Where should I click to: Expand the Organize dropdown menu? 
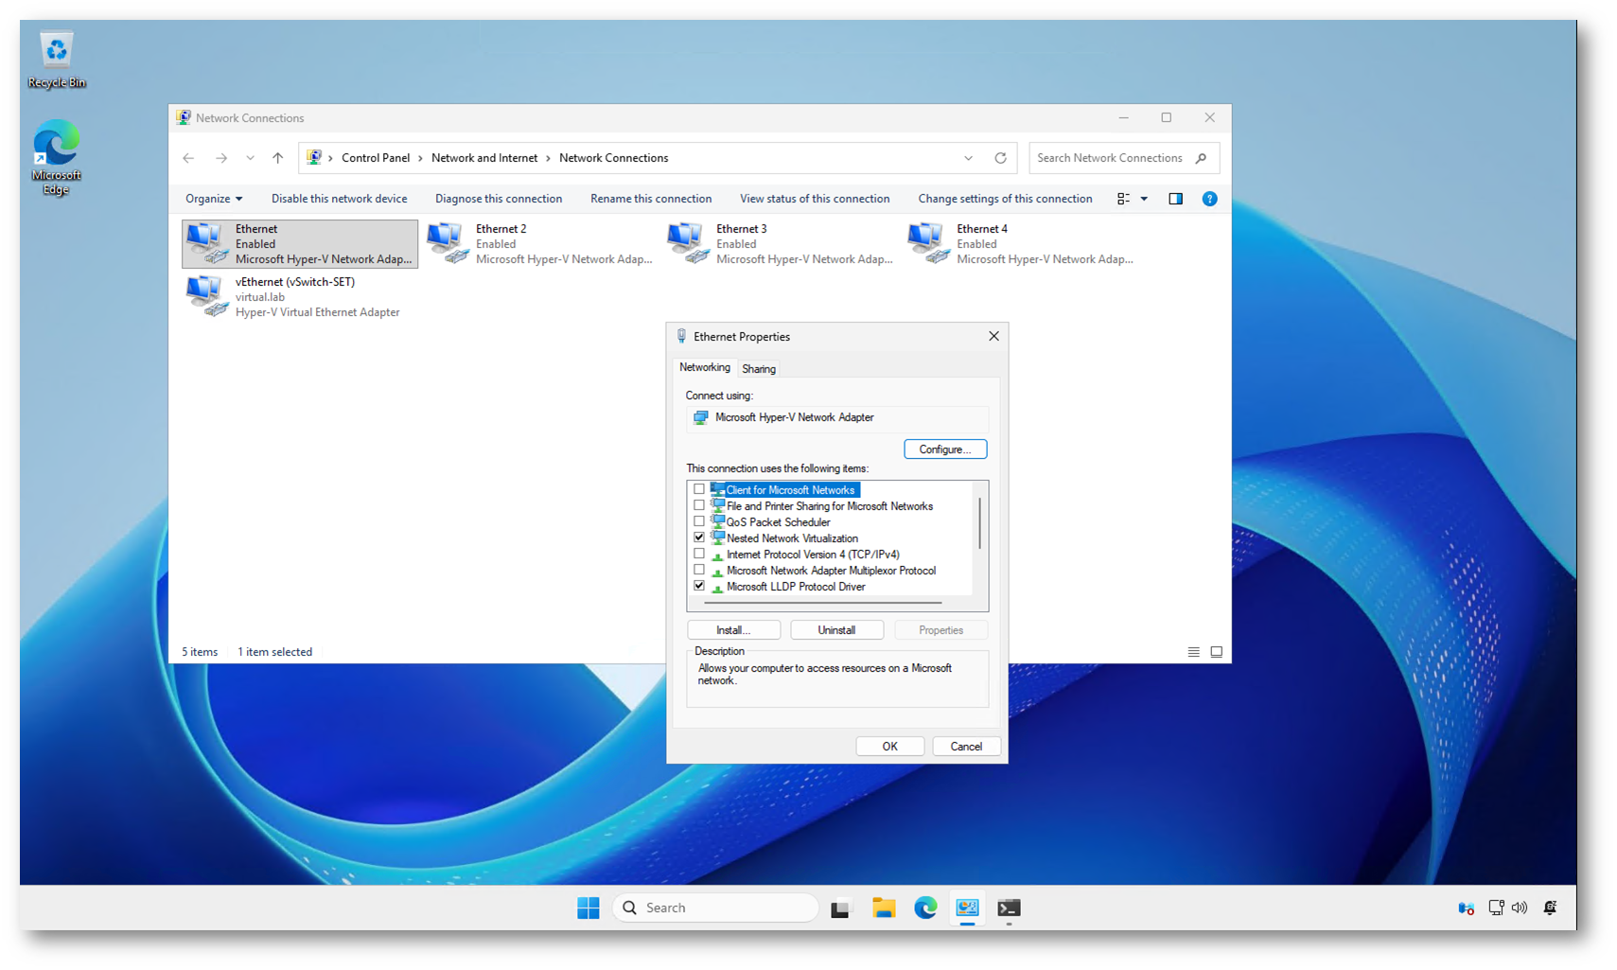214,199
